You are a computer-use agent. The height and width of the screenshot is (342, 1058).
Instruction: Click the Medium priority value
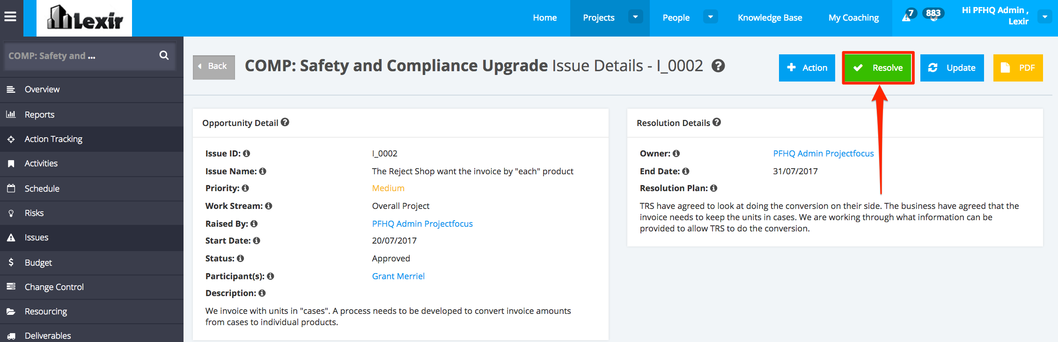388,188
